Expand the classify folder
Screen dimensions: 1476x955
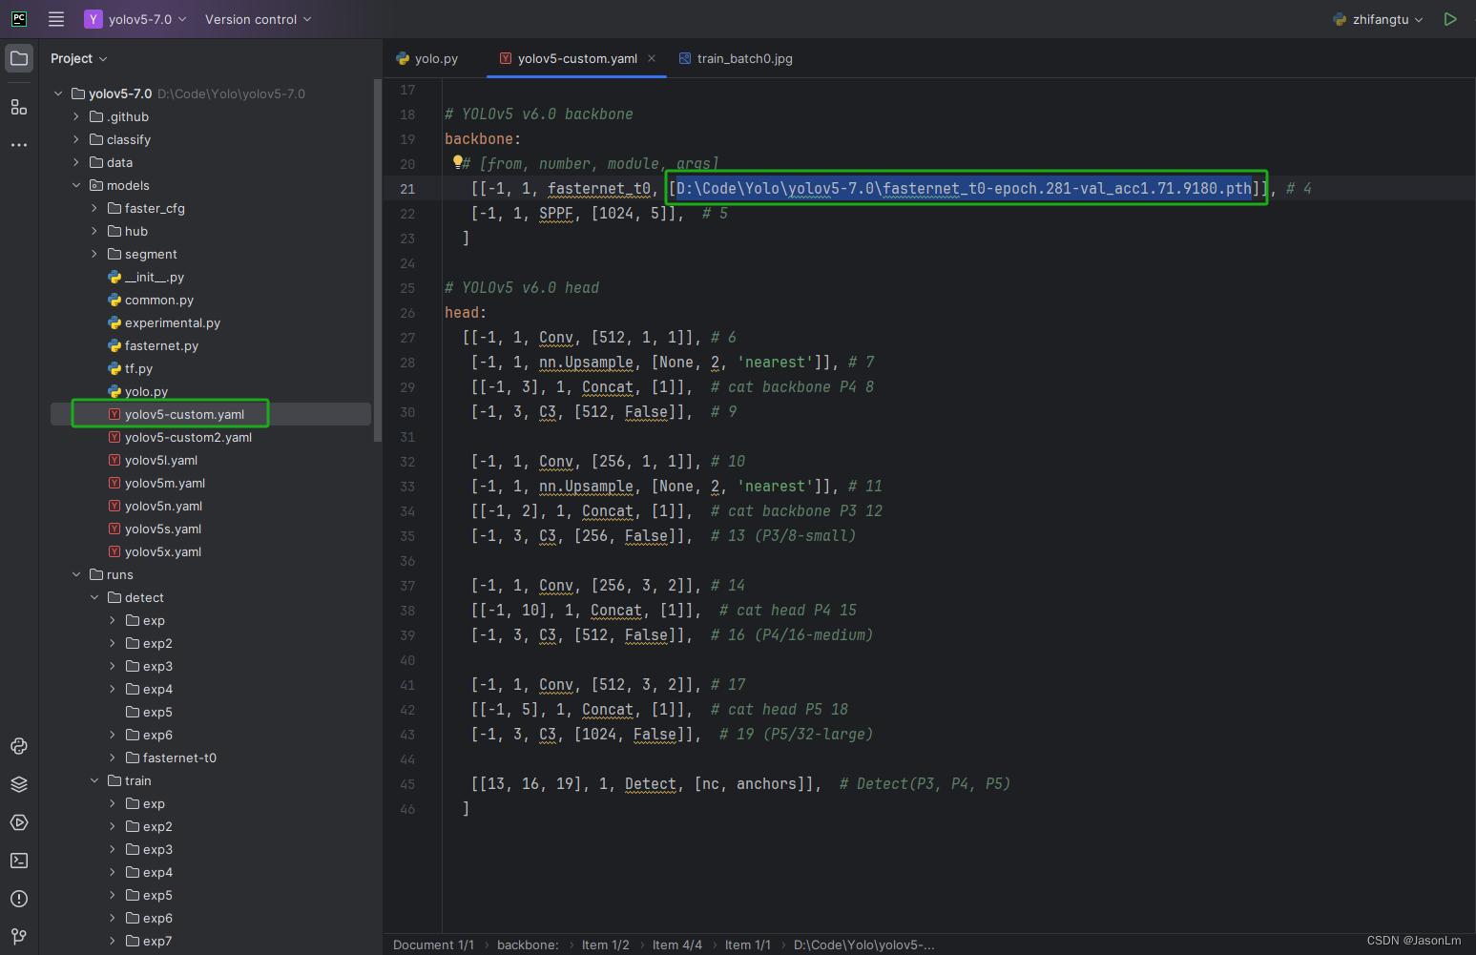point(76,139)
